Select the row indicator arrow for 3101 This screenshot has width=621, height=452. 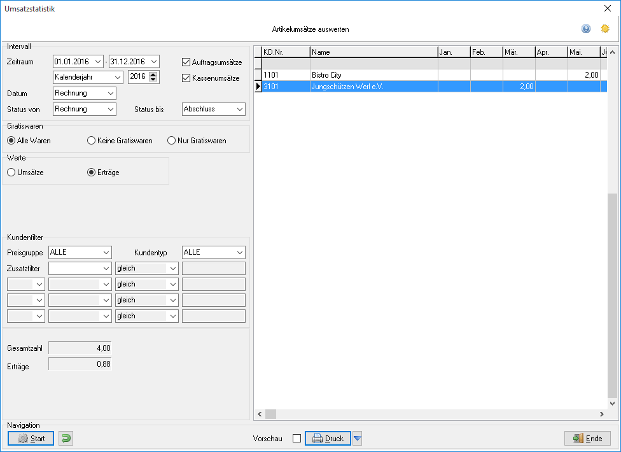pyautogui.click(x=258, y=87)
